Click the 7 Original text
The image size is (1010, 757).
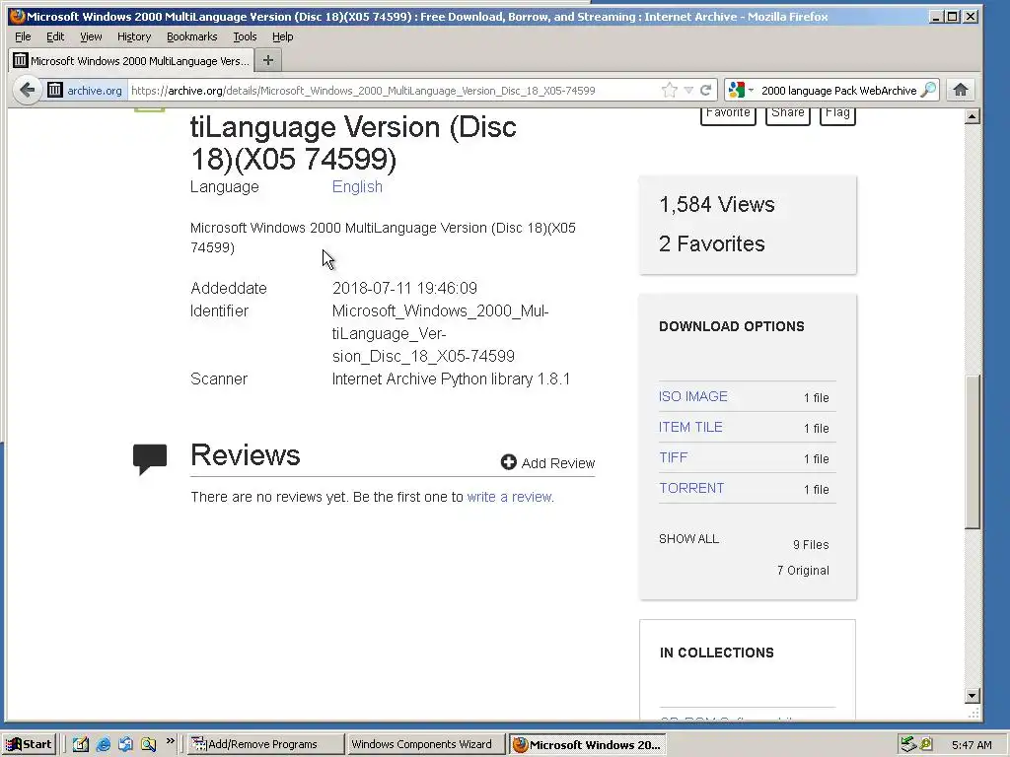click(x=803, y=571)
